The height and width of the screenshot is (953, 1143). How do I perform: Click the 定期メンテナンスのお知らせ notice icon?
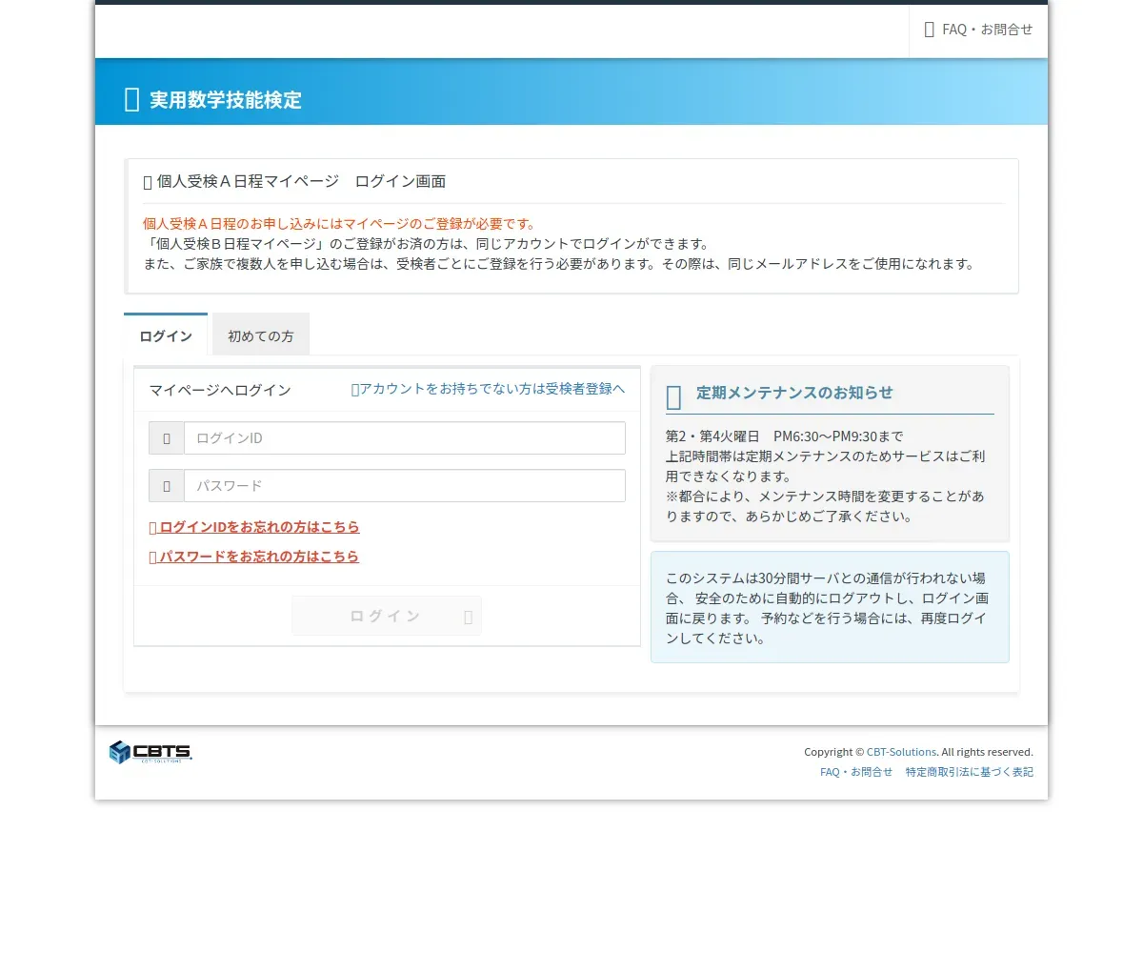(673, 397)
